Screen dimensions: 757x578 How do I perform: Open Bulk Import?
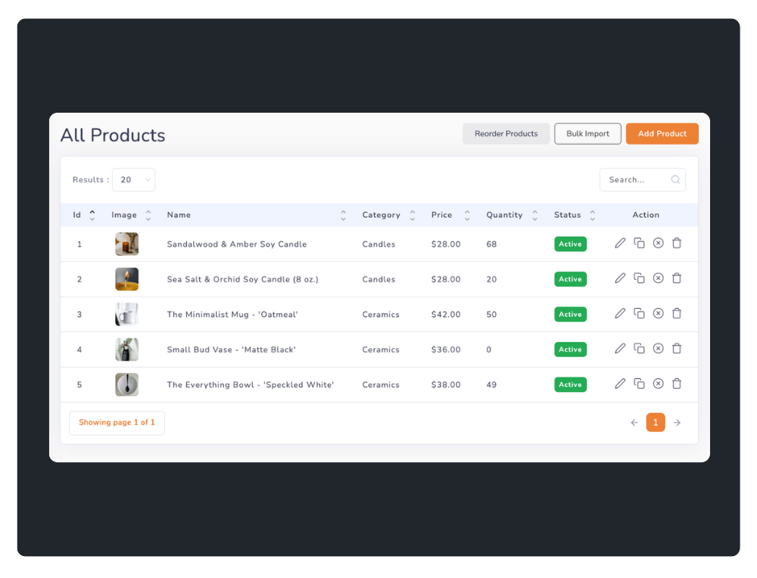tap(587, 133)
